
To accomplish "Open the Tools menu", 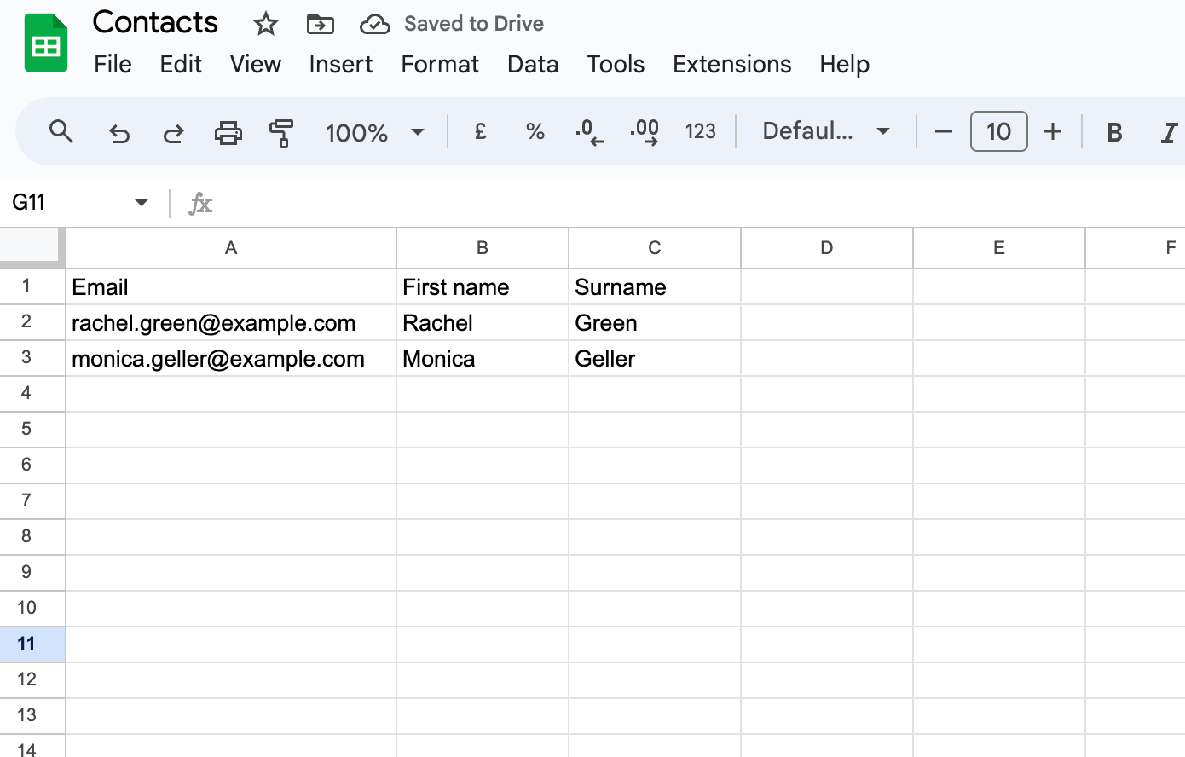I will click(616, 64).
